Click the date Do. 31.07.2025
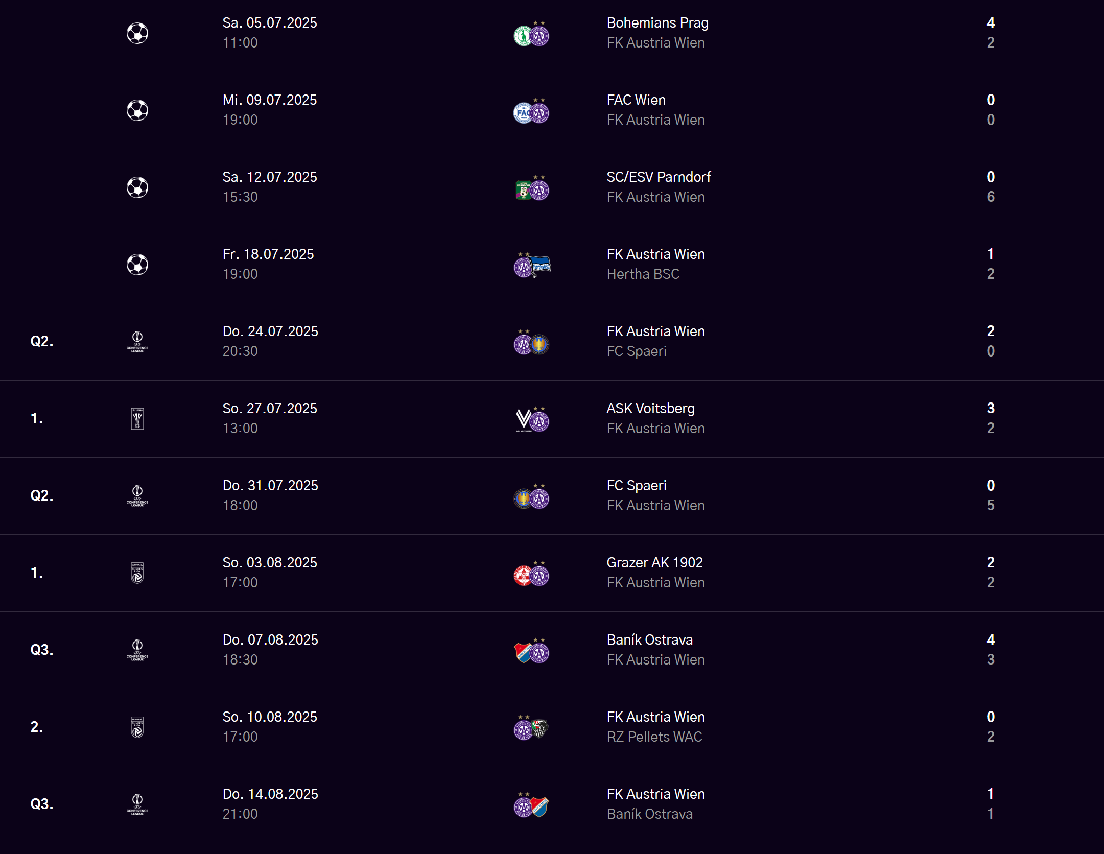The height and width of the screenshot is (854, 1104). click(x=270, y=486)
